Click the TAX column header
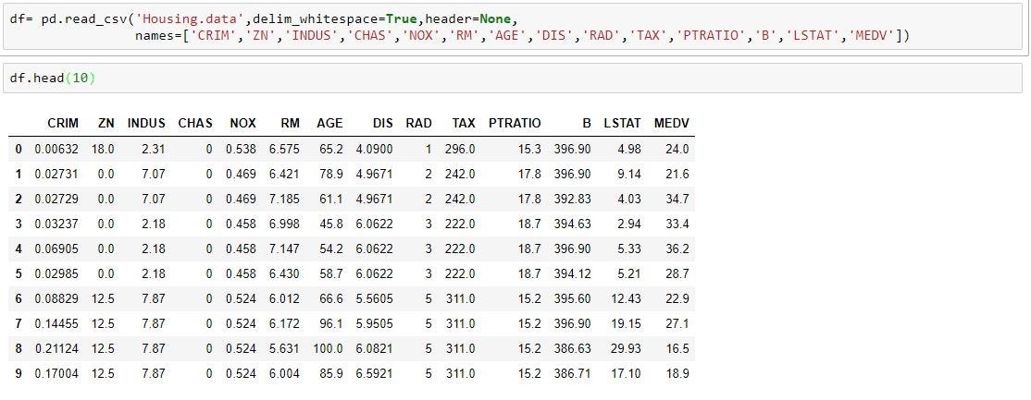Screen dimensions: 1031x400 click(464, 124)
